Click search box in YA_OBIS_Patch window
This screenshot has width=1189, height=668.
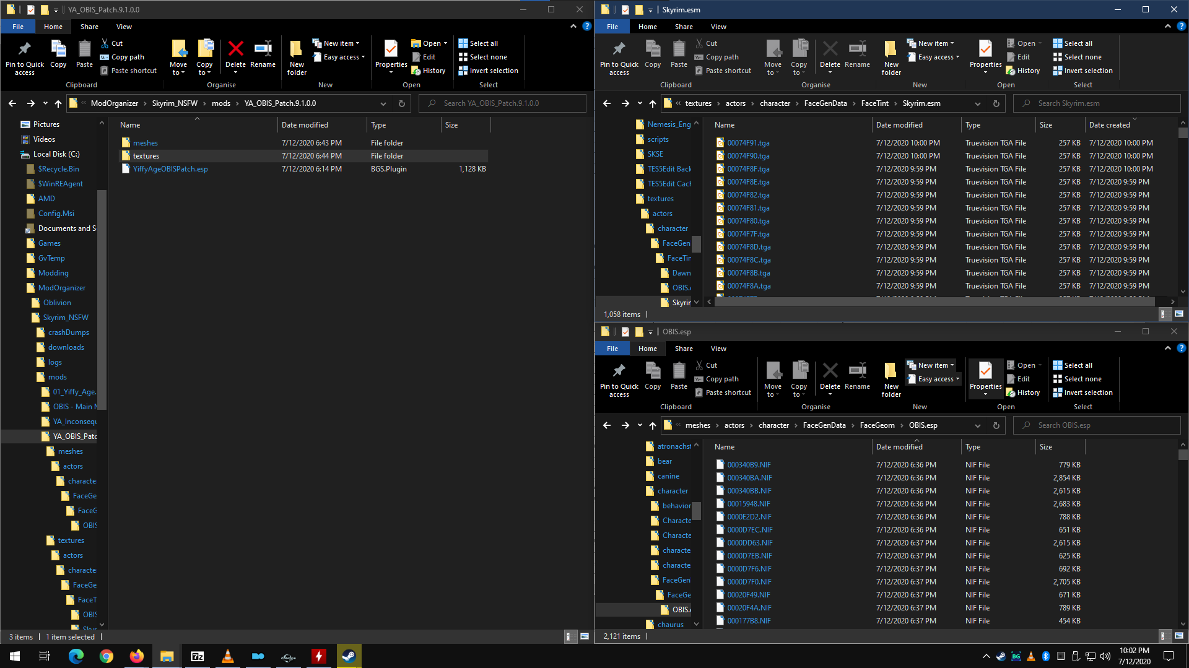[502, 103]
